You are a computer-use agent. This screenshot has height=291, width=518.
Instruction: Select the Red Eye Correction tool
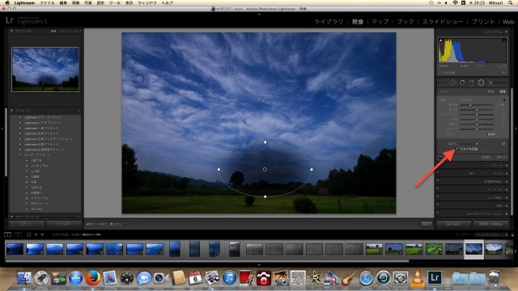pos(462,82)
